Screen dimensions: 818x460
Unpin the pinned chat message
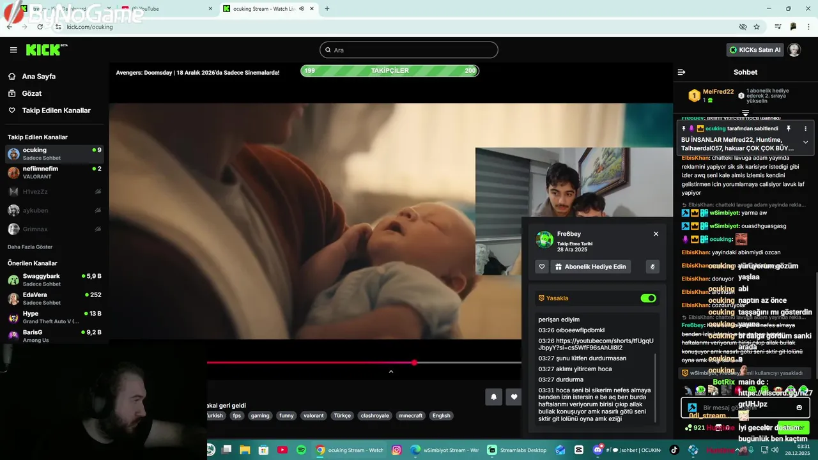click(789, 128)
